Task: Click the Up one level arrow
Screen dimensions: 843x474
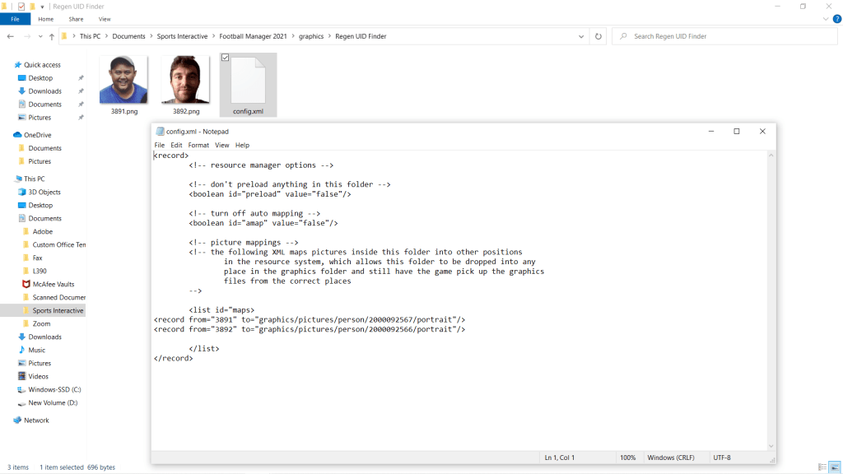Action: [52, 36]
